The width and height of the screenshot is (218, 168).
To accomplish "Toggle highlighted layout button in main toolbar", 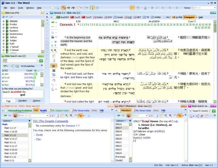I will (92, 8).
